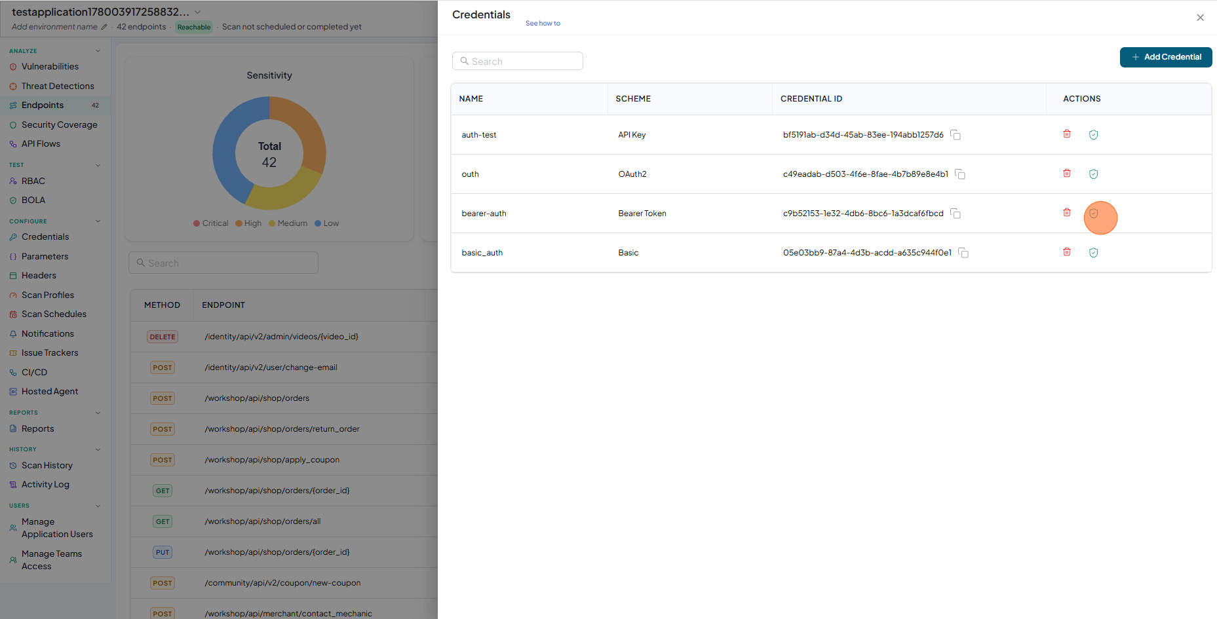
Task: Click the Notifications bell icon
Action: point(13,334)
